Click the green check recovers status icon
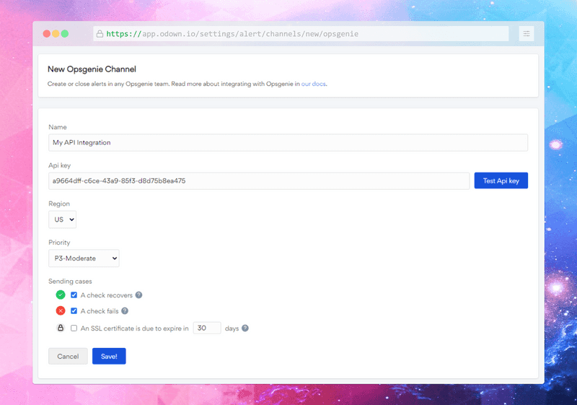The width and height of the screenshot is (577, 405). [61, 295]
